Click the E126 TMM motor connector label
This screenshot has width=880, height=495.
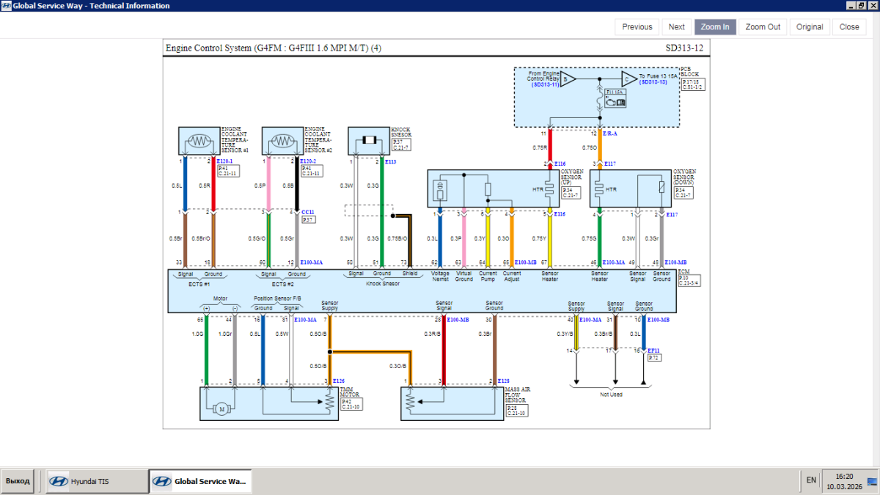click(338, 381)
